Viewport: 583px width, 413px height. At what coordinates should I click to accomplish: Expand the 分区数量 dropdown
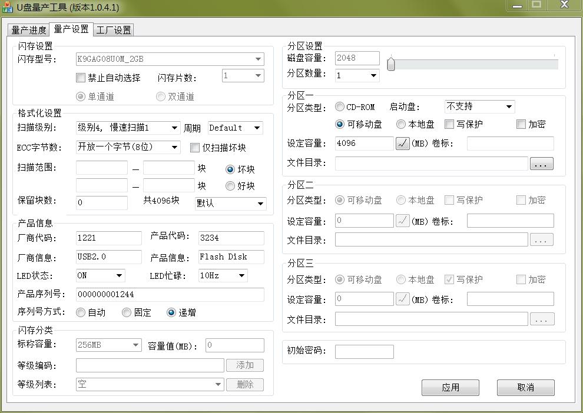pyautogui.click(x=357, y=75)
